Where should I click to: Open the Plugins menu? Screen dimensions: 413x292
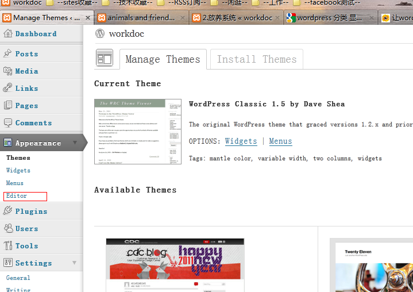click(31, 212)
